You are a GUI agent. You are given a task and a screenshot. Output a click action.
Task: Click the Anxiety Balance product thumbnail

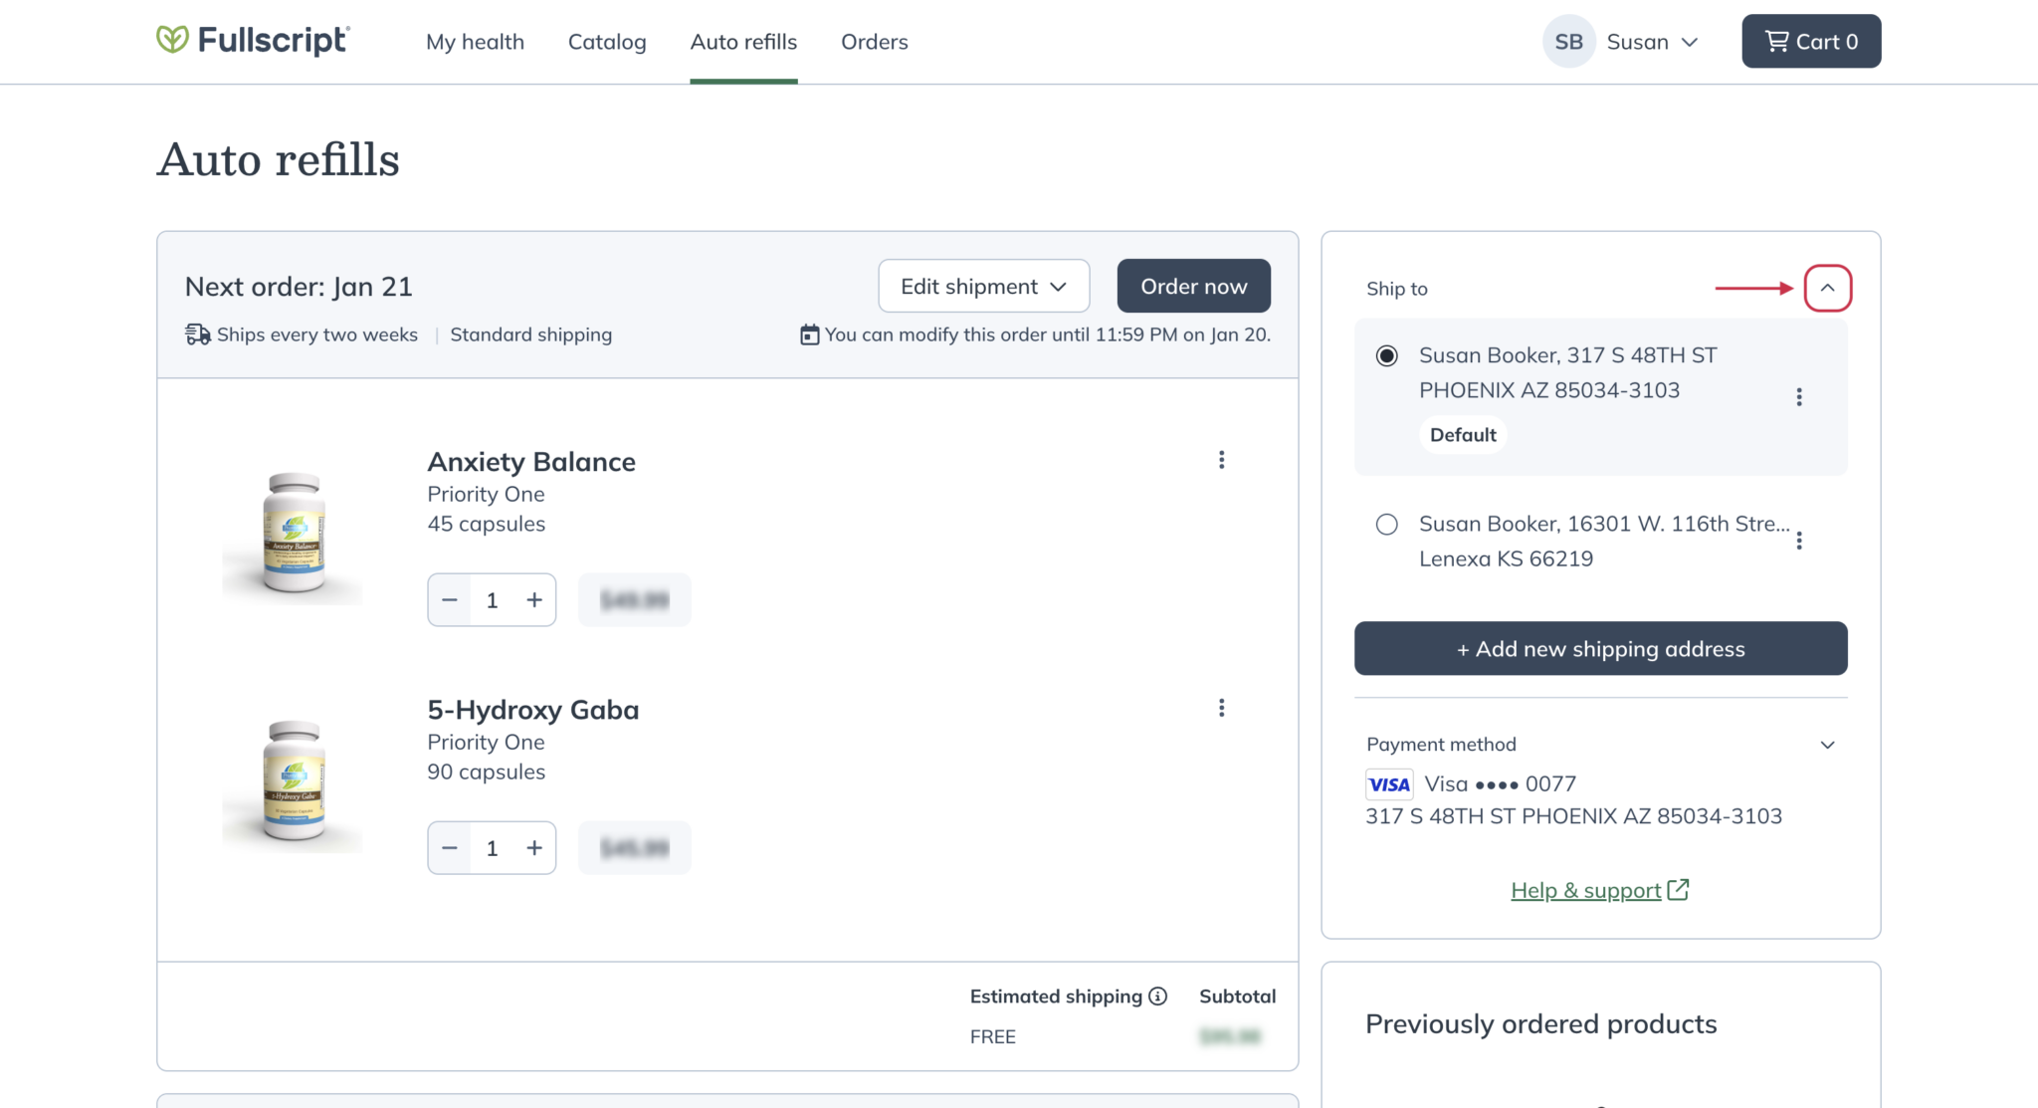(x=293, y=535)
